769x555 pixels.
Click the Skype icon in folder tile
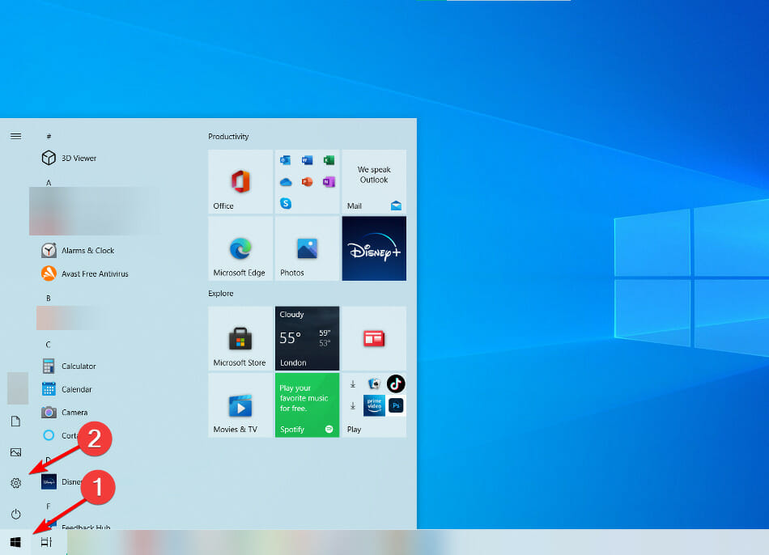pos(286,203)
